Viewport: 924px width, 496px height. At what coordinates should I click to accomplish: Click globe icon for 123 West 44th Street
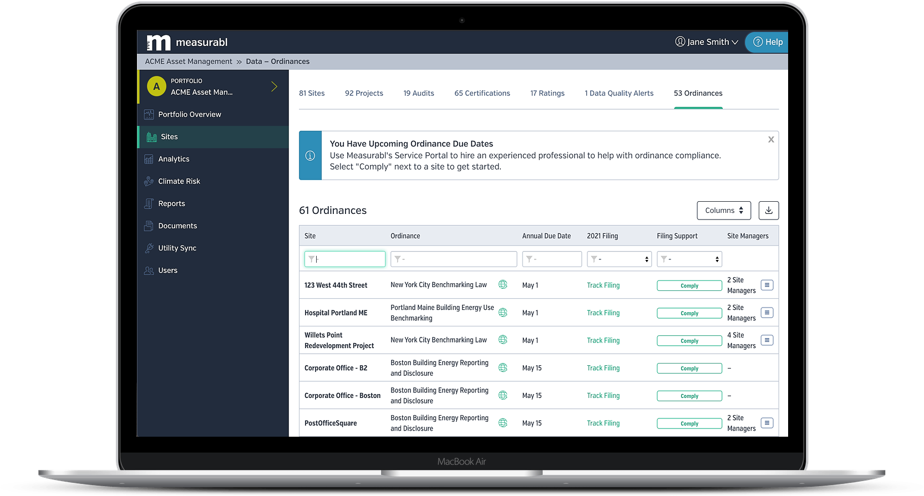(x=503, y=284)
